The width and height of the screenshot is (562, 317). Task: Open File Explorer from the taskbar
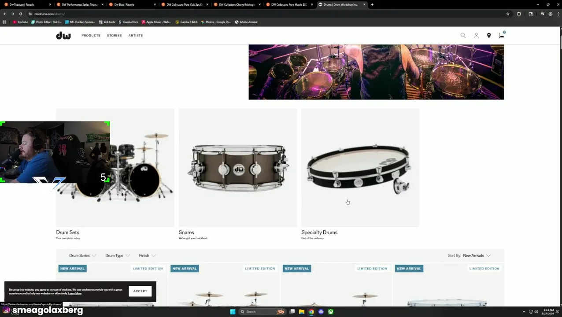point(302,312)
